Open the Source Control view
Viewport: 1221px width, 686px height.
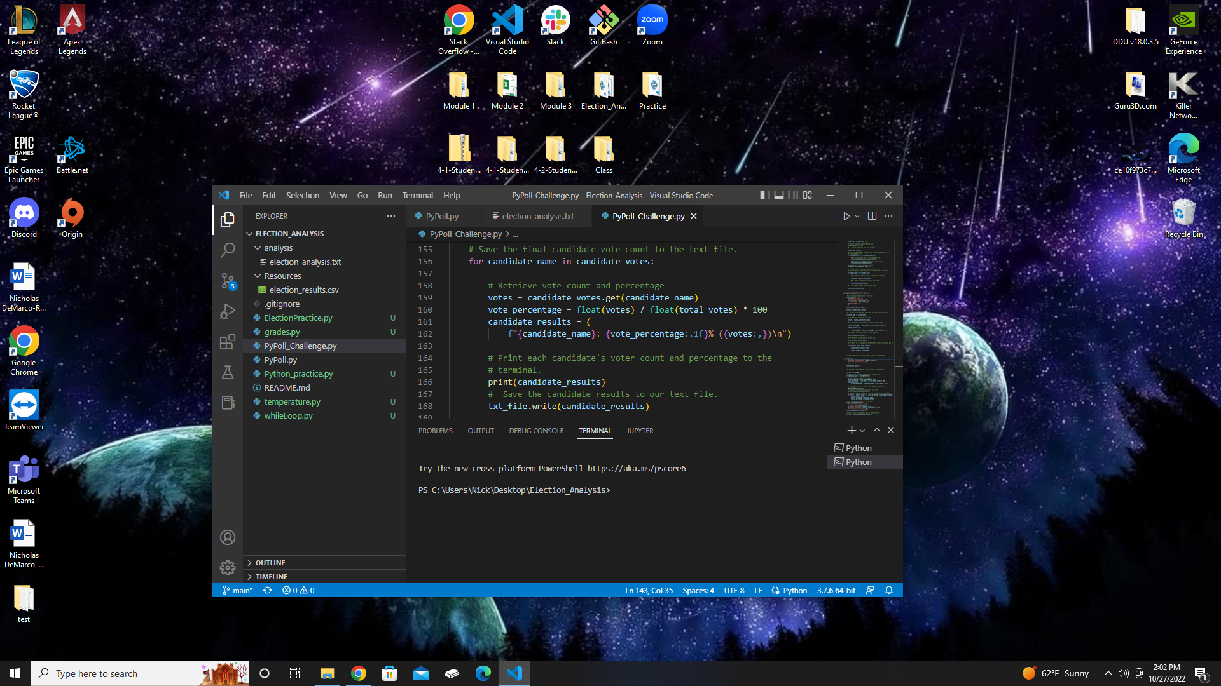click(228, 281)
